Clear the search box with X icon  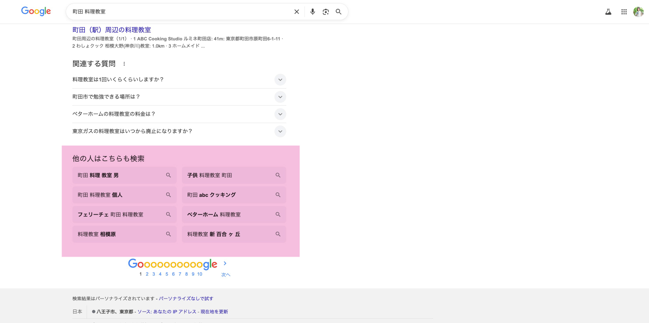pyautogui.click(x=297, y=12)
